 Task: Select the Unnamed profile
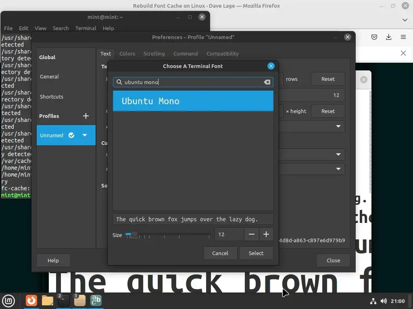point(66,135)
